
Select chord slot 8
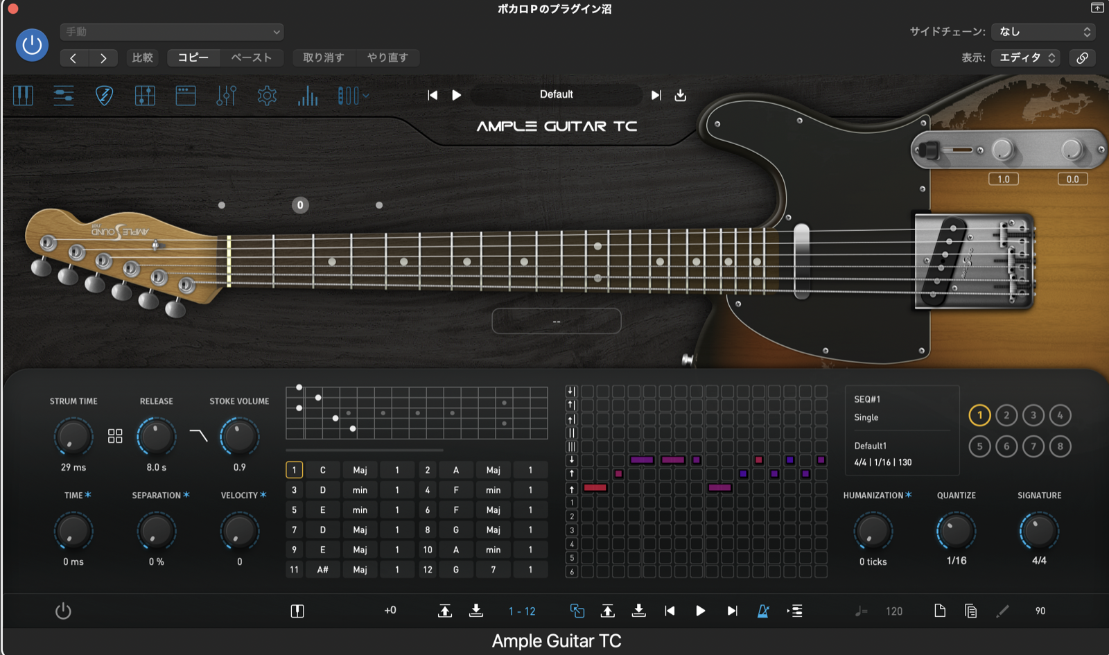pyautogui.click(x=428, y=530)
